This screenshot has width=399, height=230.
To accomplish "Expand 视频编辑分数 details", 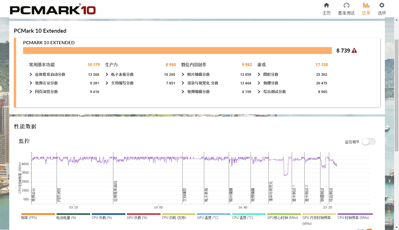I will point(183,92).
